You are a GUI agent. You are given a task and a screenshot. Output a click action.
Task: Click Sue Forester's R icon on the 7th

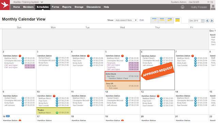click(x=196, y=65)
